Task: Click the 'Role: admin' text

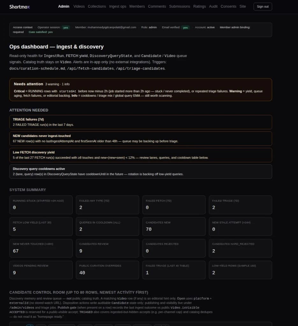Action: coord(149,27)
